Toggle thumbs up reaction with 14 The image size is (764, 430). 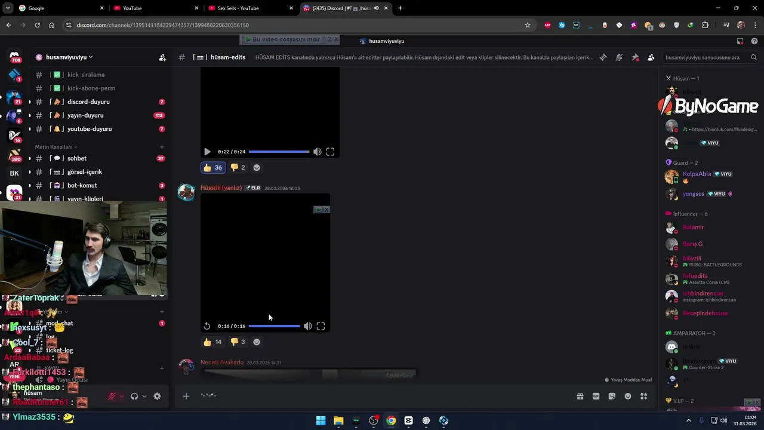coord(213,342)
